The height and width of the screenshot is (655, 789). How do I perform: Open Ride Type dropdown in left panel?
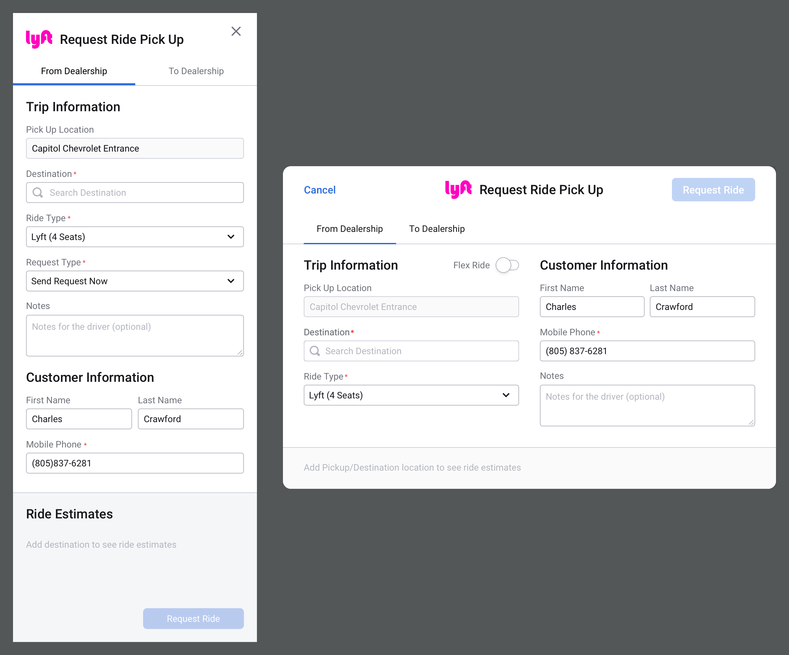135,237
